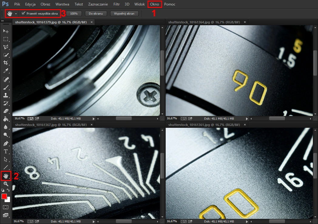318x224 pixels.
Task: Enable the Przewiń wszystkie okna checkbox
Action: pos(23,13)
